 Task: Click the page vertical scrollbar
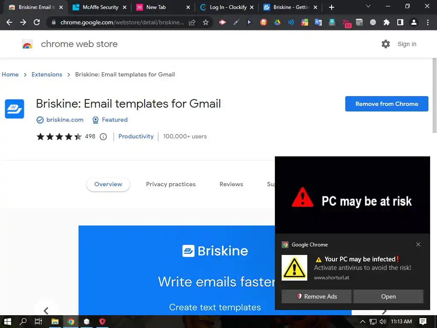point(434,96)
